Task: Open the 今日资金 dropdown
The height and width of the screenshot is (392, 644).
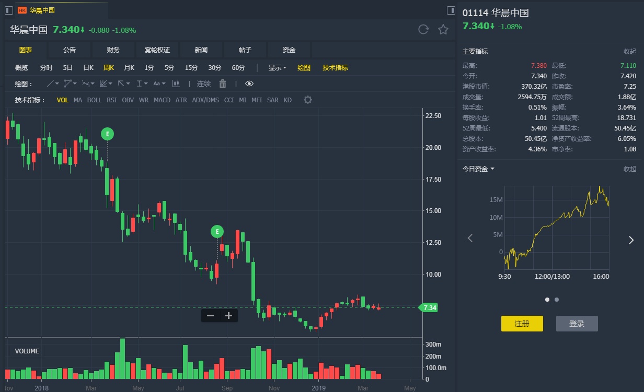Action: (478, 169)
